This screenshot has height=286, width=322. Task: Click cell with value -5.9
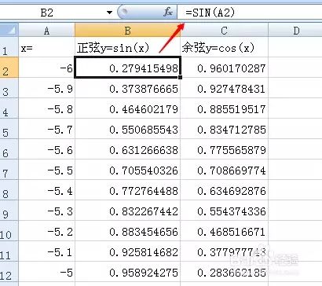[x=46, y=88]
